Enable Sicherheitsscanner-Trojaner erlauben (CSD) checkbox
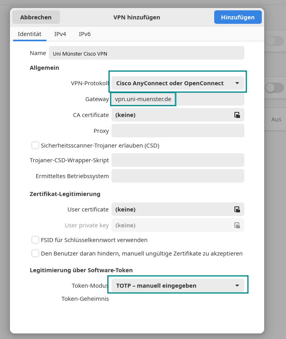This screenshot has height=339, width=286. (35, 145)
